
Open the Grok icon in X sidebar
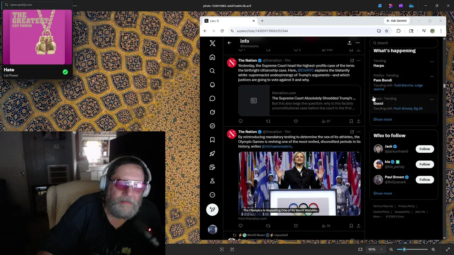pyautogui.click(x=212, y=112)
